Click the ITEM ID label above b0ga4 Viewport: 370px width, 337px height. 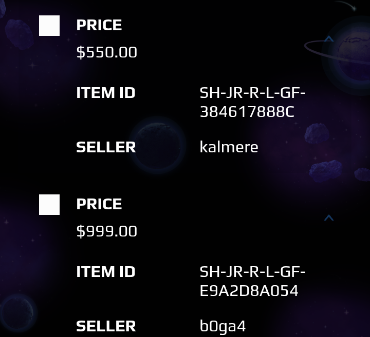pyautogui.click(x=106, y=272)
